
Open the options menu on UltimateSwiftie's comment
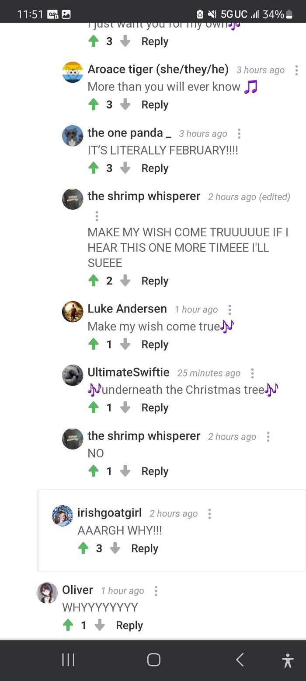(252, 373)
